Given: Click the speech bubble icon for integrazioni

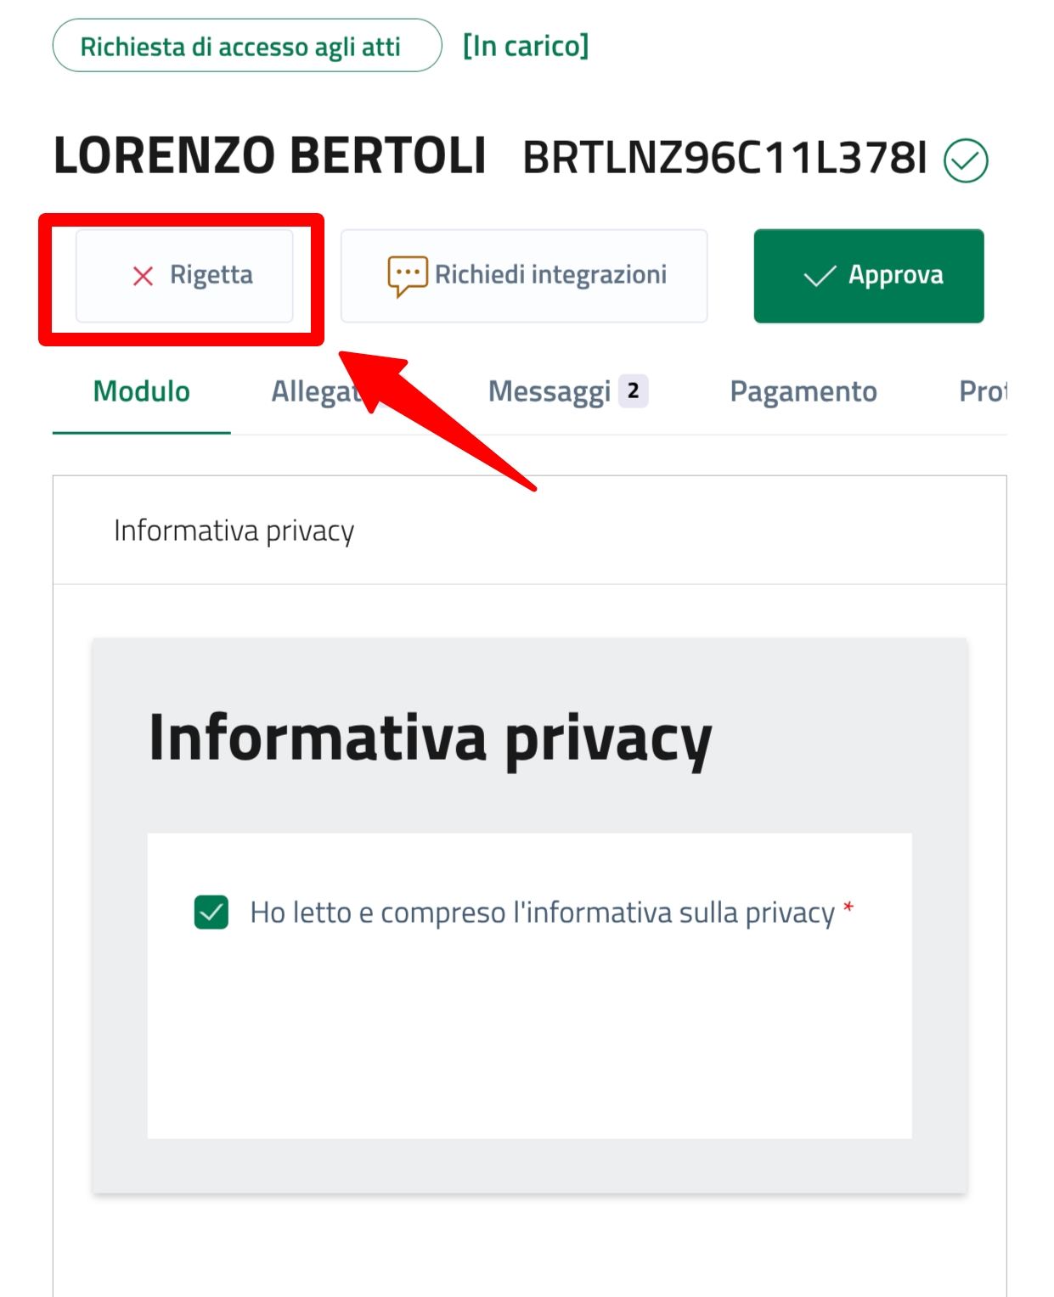Looking at the screenshot, I should 407,276.
